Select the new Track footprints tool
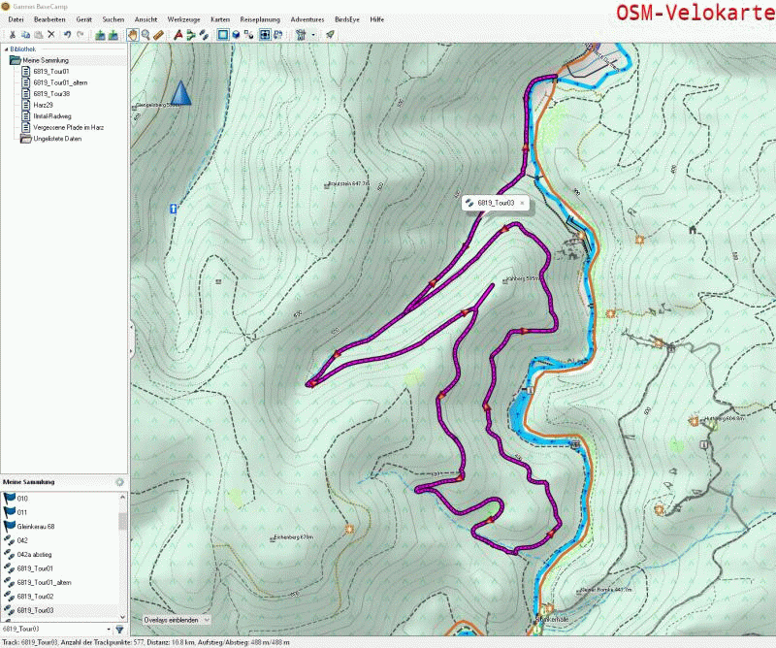Viewport: 776px width, 648px height. 204,35
